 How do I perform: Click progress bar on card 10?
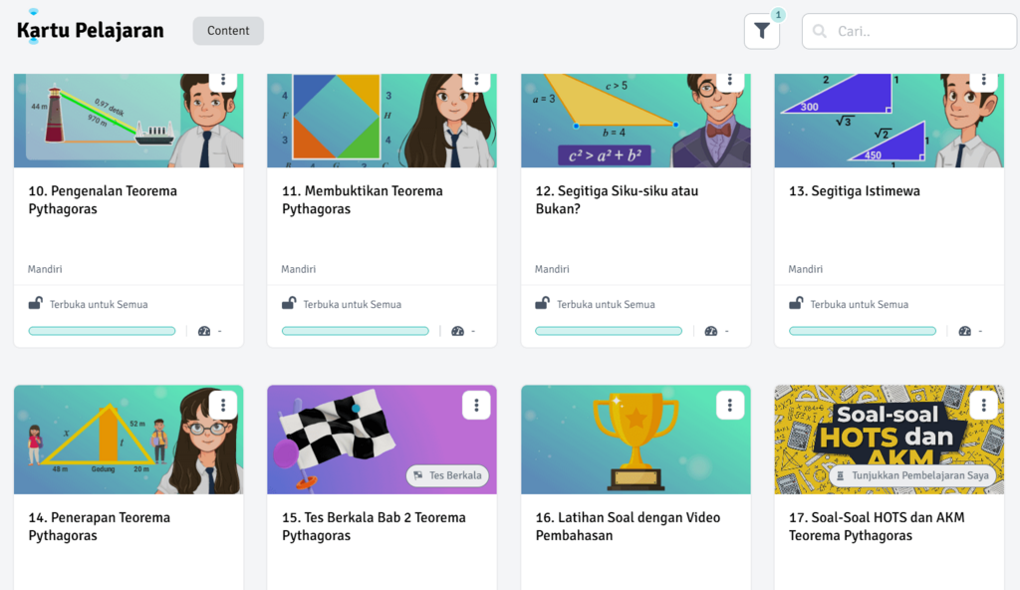[102, 331]
